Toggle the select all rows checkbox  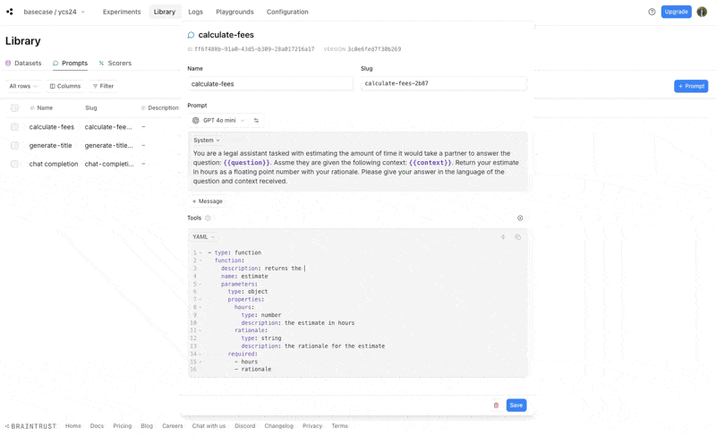click(14, 108)
